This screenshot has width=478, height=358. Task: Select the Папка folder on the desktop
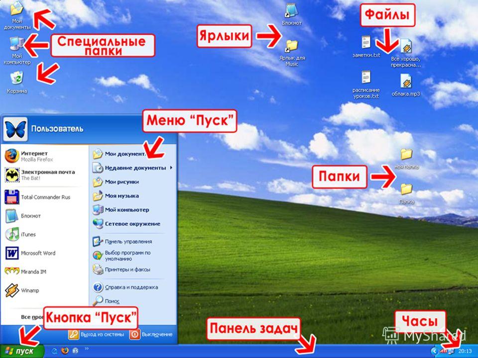(x=406, y=193)
